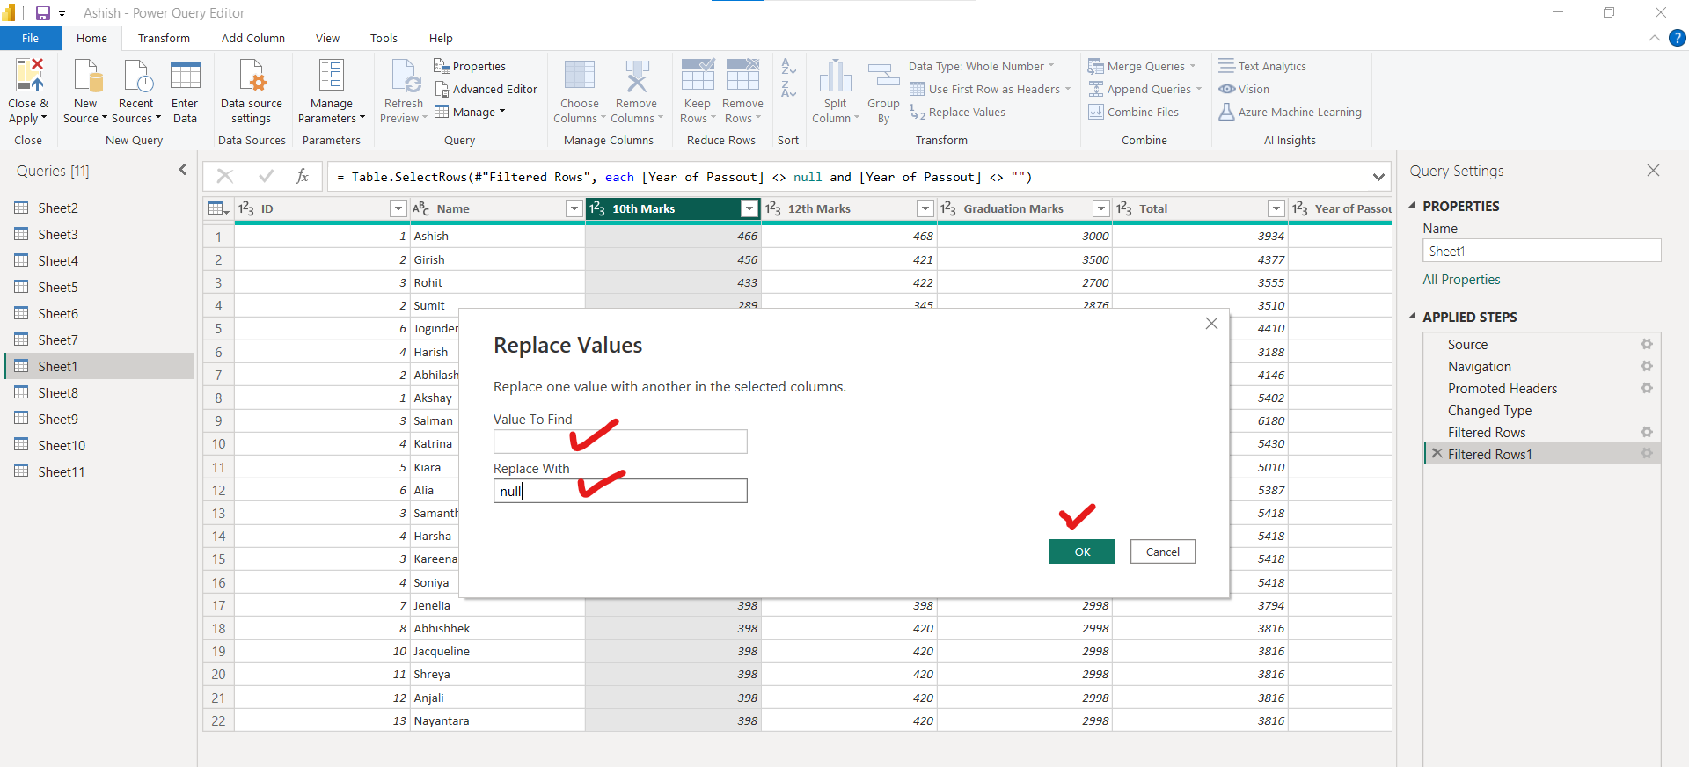This screenshot has height=767, width=1689.
Task: Click the Group By icon
Action: coord(883,77)
